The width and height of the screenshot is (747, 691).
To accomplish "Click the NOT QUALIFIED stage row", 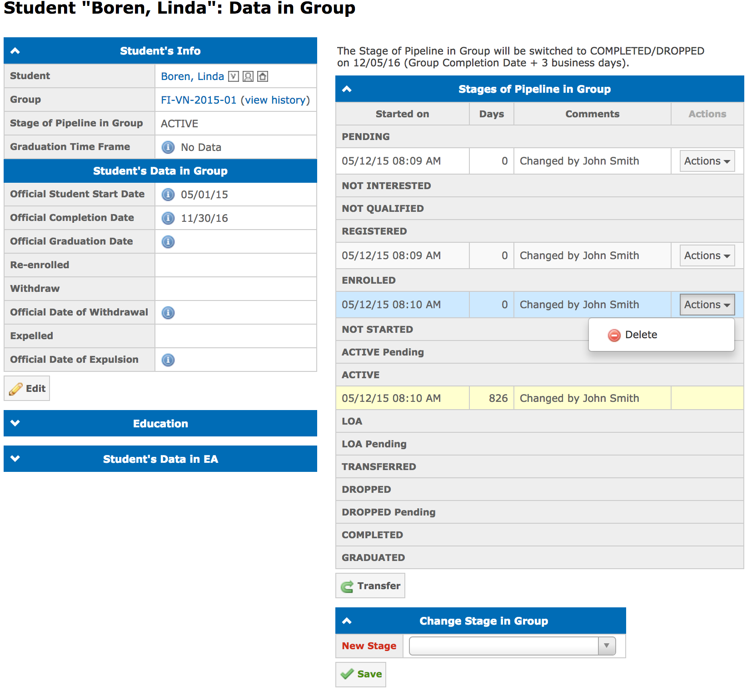I will (x=540, y=209).
